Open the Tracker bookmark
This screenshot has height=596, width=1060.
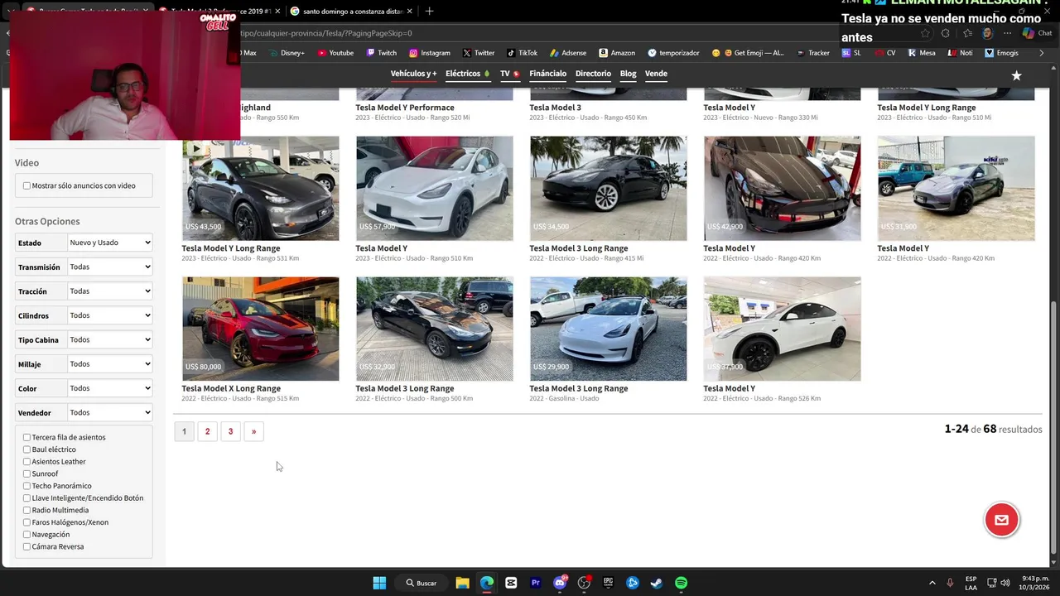coord(813,53)
